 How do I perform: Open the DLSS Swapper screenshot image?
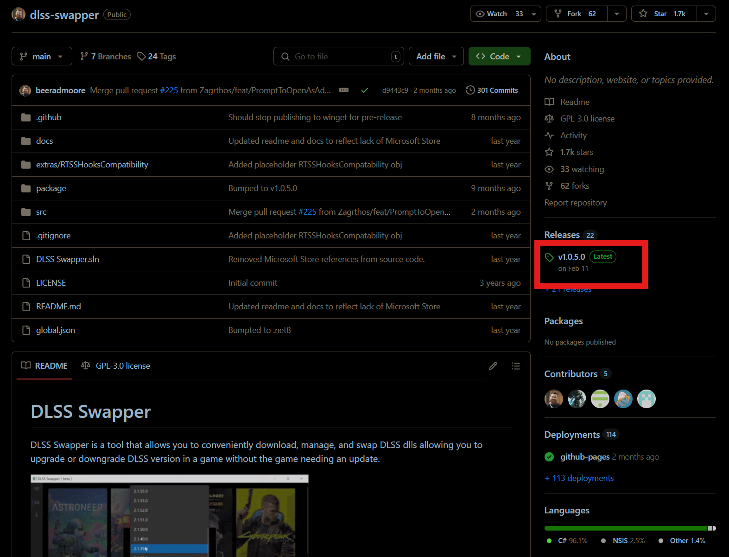point(170,516)
